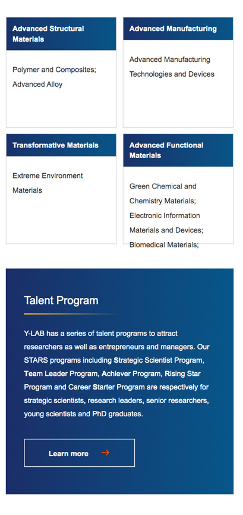Click the Extreme Environment Materials text
Image resolution: width=243 pixels, height=515 pixels.
click(48, 183)
